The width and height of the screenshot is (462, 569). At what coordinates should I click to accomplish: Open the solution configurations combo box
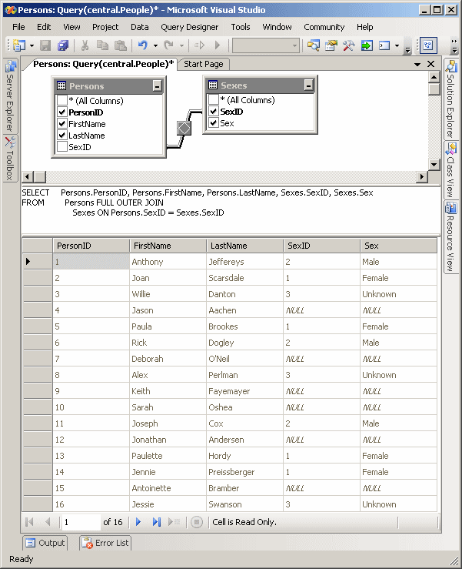266,45
